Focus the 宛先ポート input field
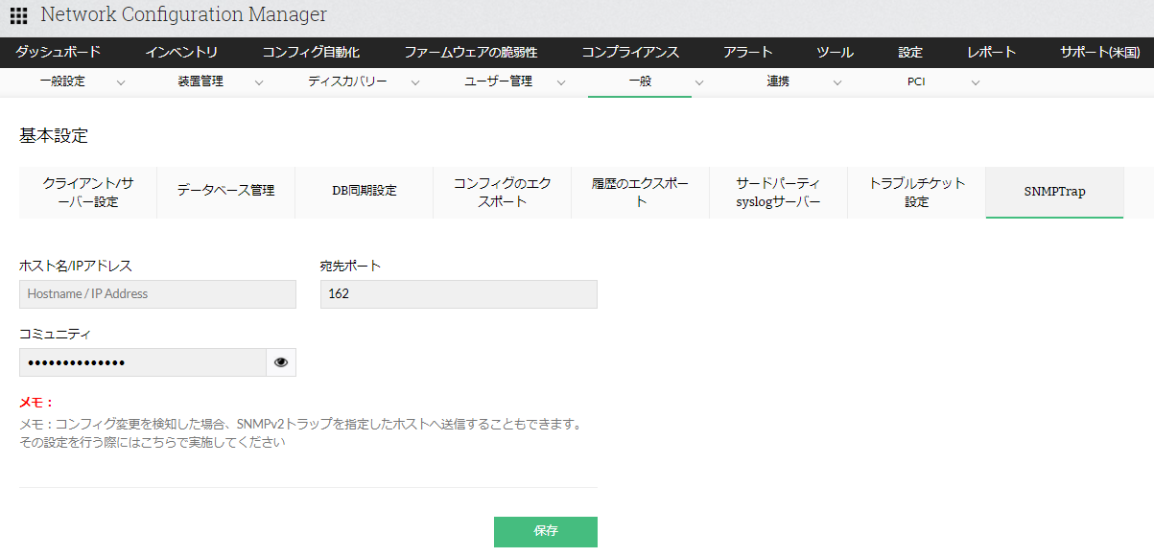Viewport: 1154px width, 557px height. (x=459, y=294)
